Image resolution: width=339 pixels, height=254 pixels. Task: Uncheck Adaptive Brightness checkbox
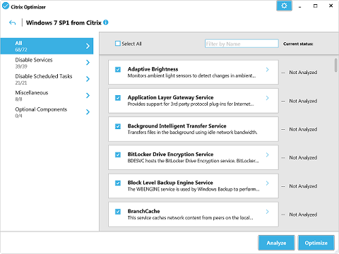(118, 69)
